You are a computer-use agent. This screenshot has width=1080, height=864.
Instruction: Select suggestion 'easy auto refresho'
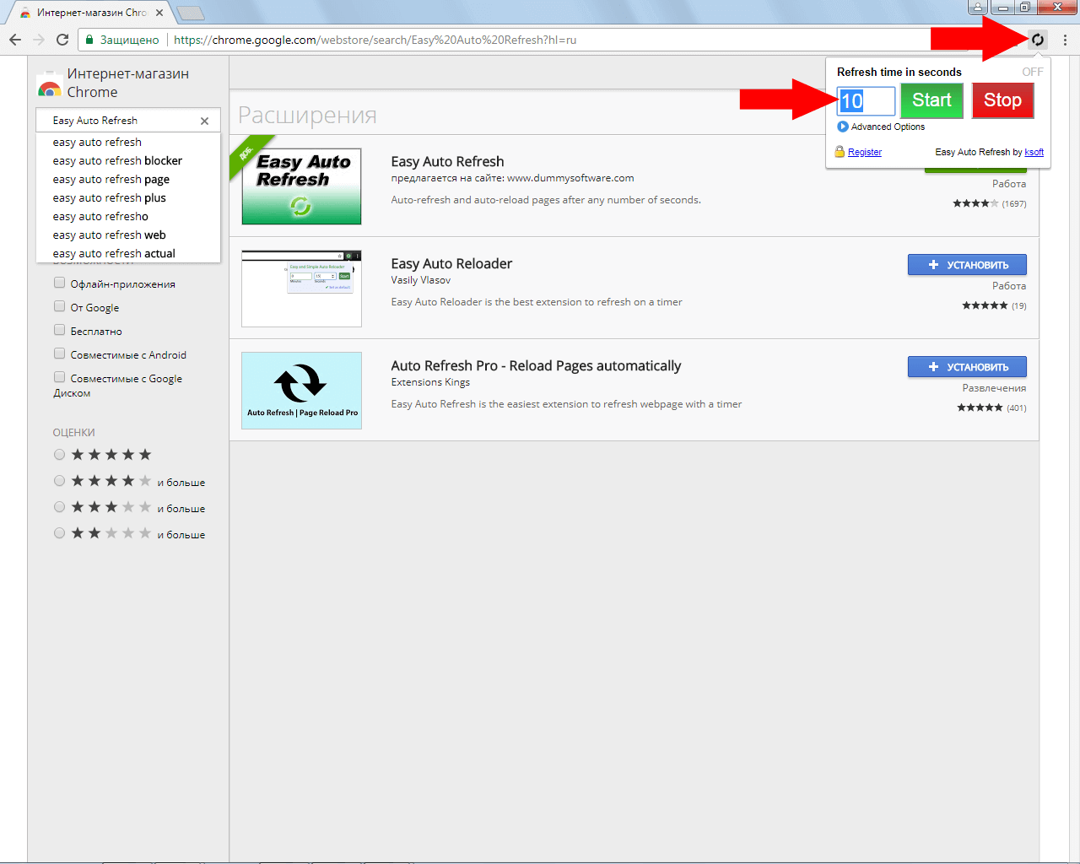(x=128, y=216)
